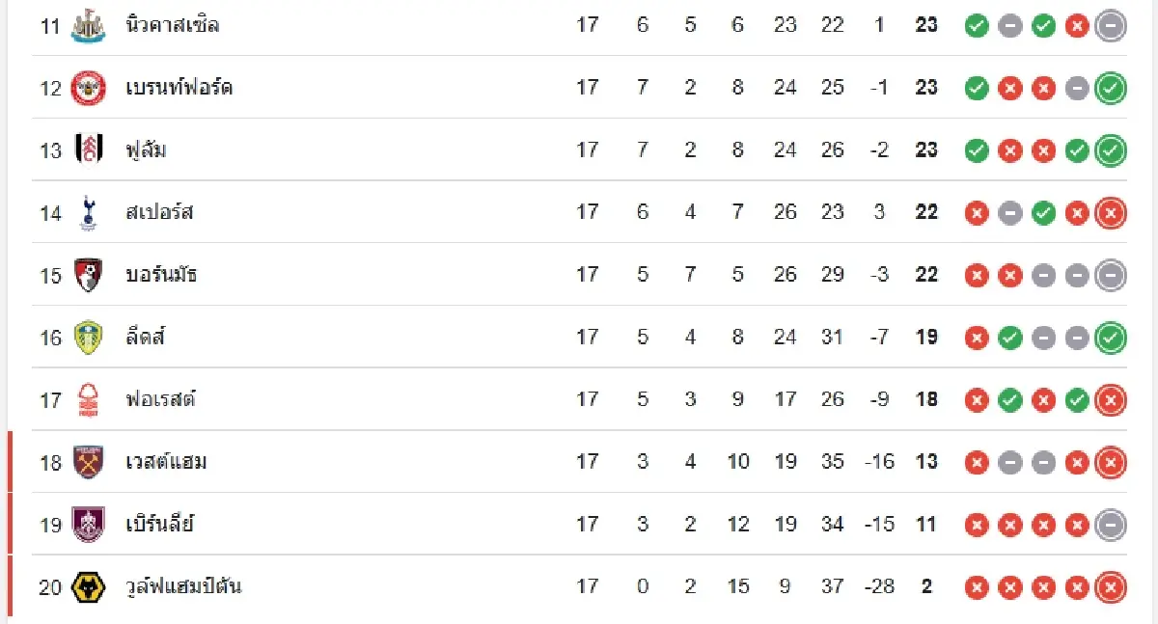Screen dimensions: 1158x624
Task: Click Spurs' latest match loss indicator
Action: coord(1111,212)
